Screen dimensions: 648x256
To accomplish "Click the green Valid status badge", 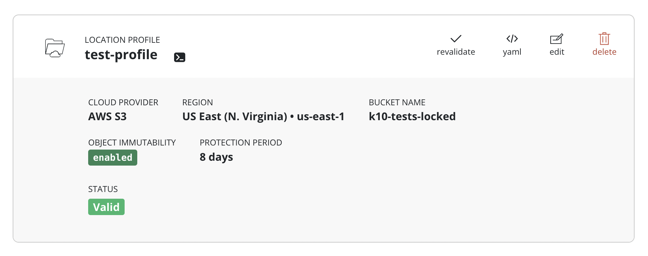I will (x=106, y=207).
